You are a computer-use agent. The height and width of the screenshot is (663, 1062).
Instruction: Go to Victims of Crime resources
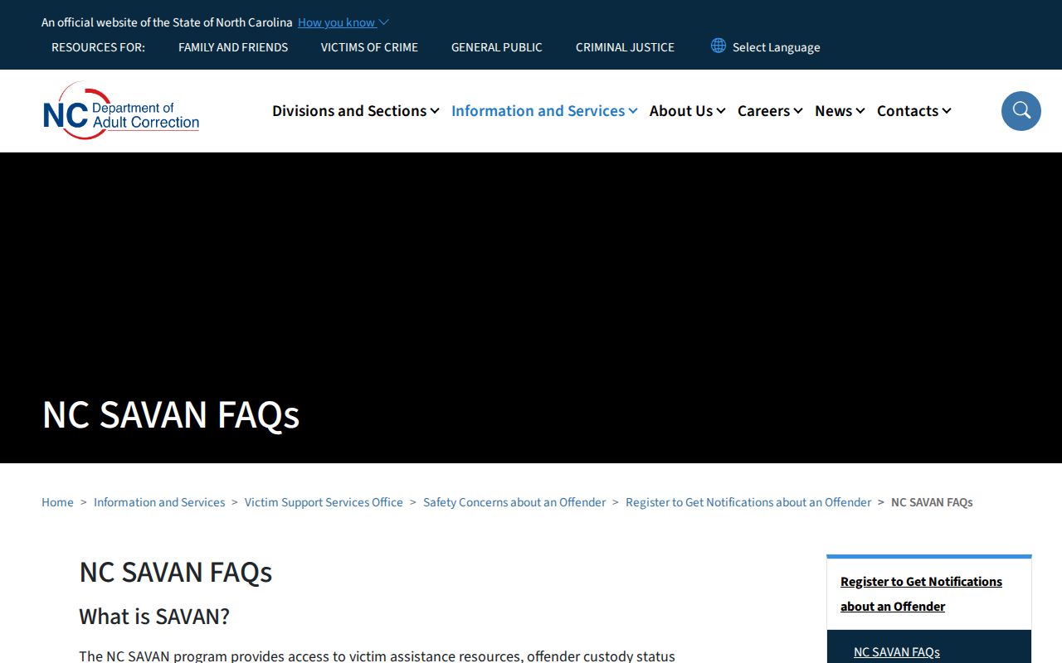[x=369, y=47]
